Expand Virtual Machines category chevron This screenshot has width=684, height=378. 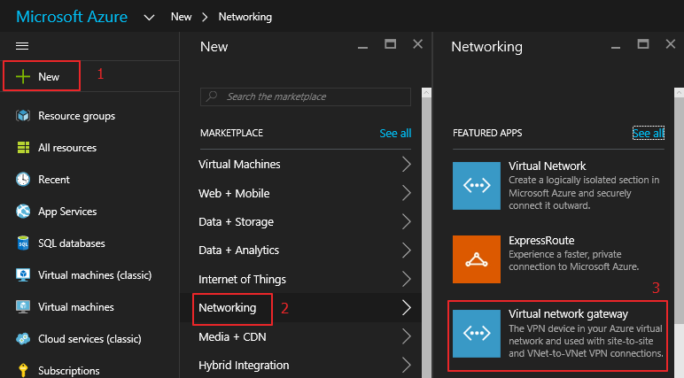tap(406, 165)
